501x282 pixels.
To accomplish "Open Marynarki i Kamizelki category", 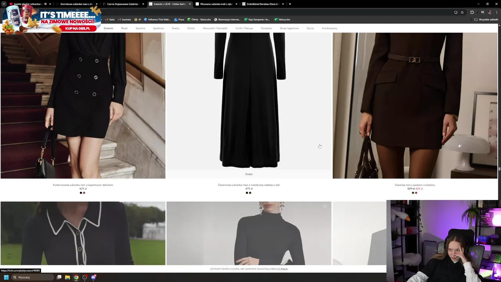I will point(215,28).
